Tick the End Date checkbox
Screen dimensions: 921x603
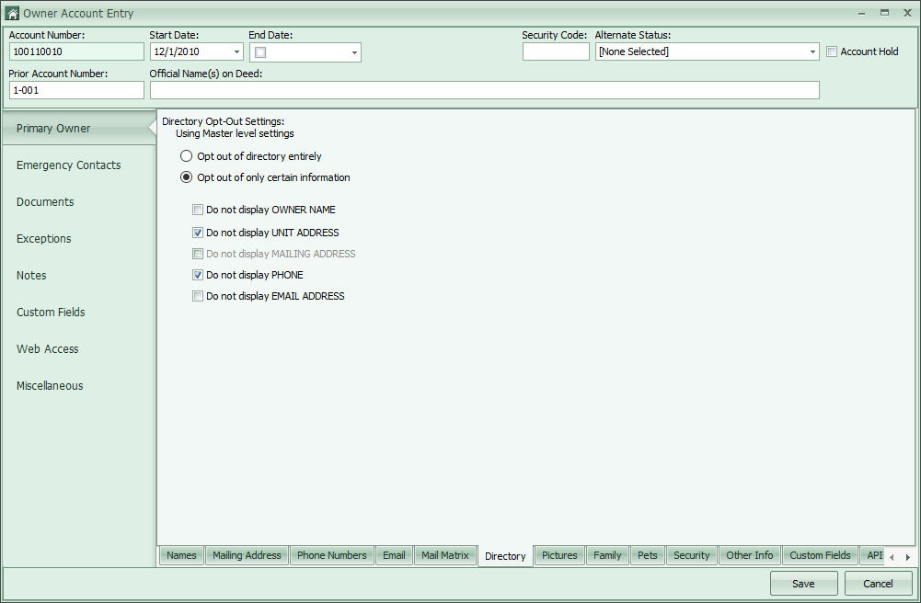[260, 52]
